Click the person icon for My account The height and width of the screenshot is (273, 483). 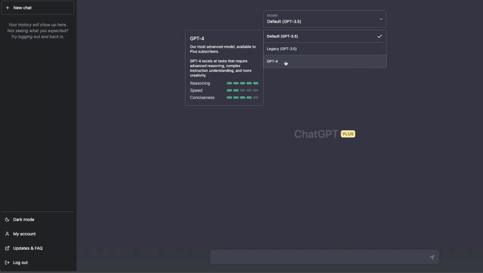point(7,234)
